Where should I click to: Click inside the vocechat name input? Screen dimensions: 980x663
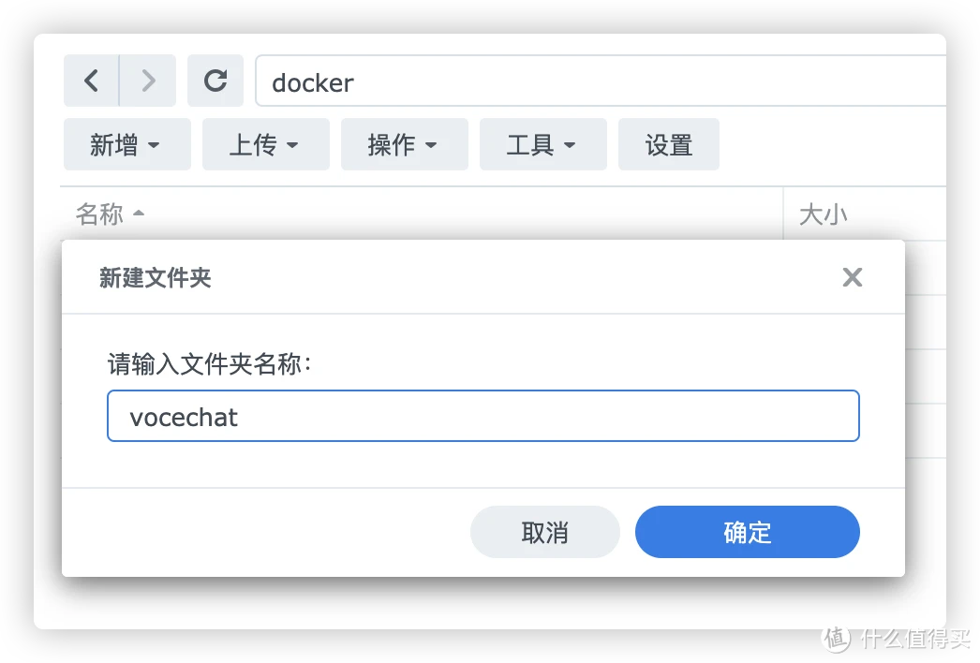[x=483, y=416]
